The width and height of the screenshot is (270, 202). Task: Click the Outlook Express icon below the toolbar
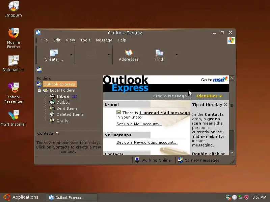pos(39,70)
